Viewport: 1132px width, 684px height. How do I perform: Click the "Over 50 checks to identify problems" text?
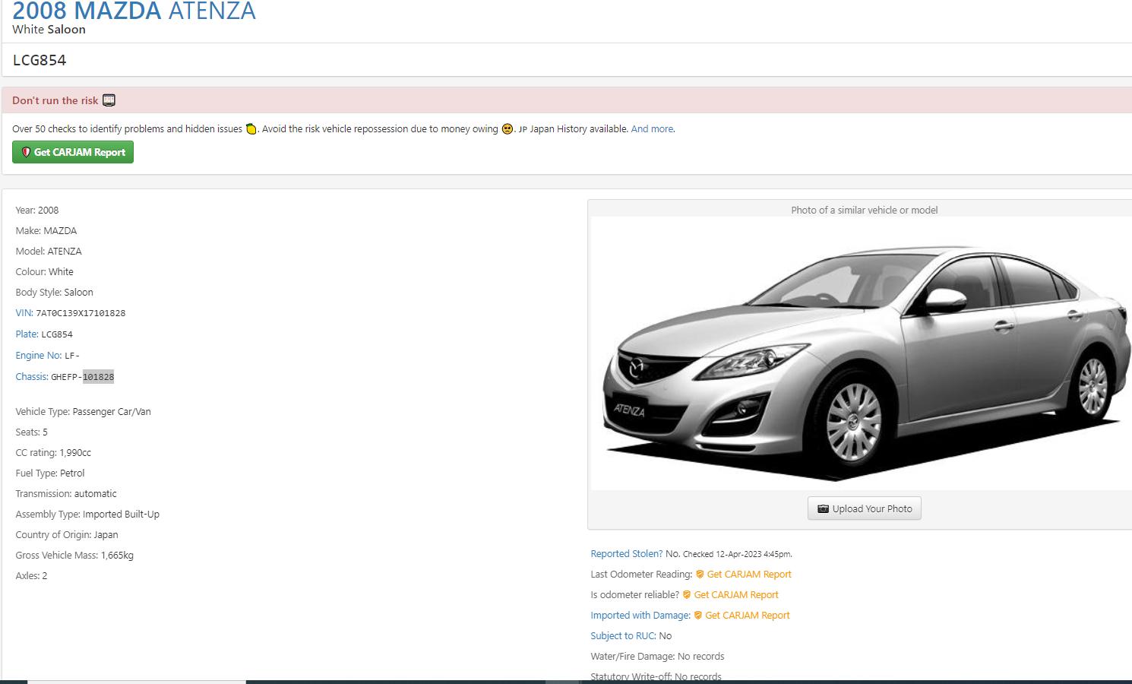(x=127, y=129)
